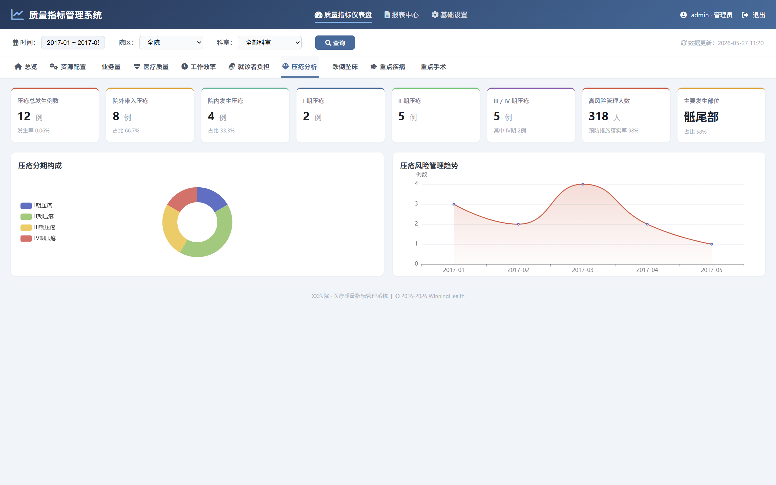
Task: Toggle III期压疮 legend series
Action: (x=38, y=227)
